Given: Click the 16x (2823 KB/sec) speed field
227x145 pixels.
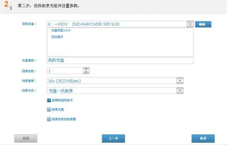Looking at the screenshot, I should (x=112, y=81).
